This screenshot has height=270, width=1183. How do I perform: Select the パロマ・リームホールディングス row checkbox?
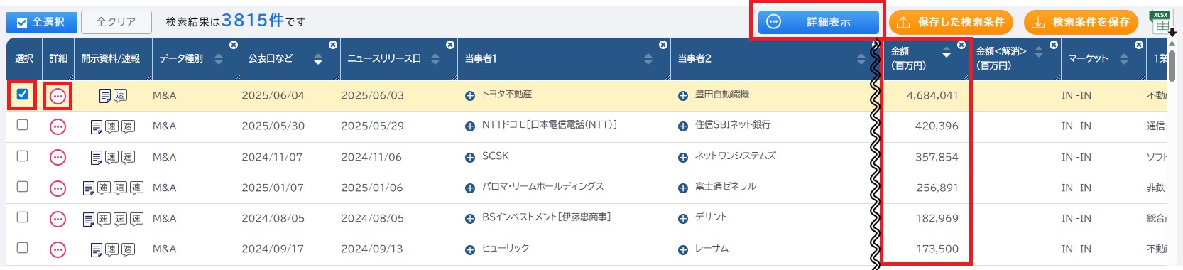22,187
